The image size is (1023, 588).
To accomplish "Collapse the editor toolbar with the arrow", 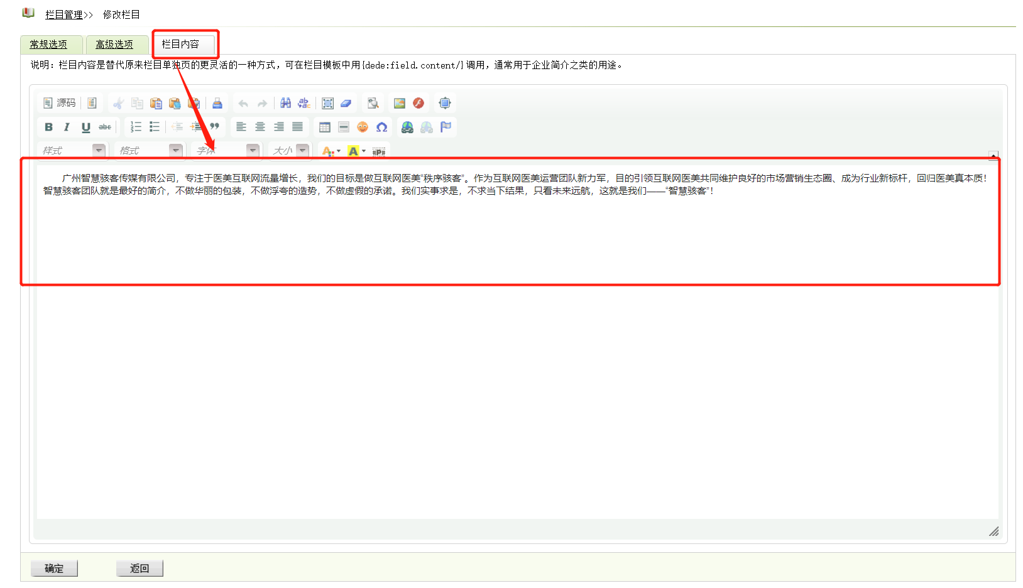I will [x=993, y=155].
